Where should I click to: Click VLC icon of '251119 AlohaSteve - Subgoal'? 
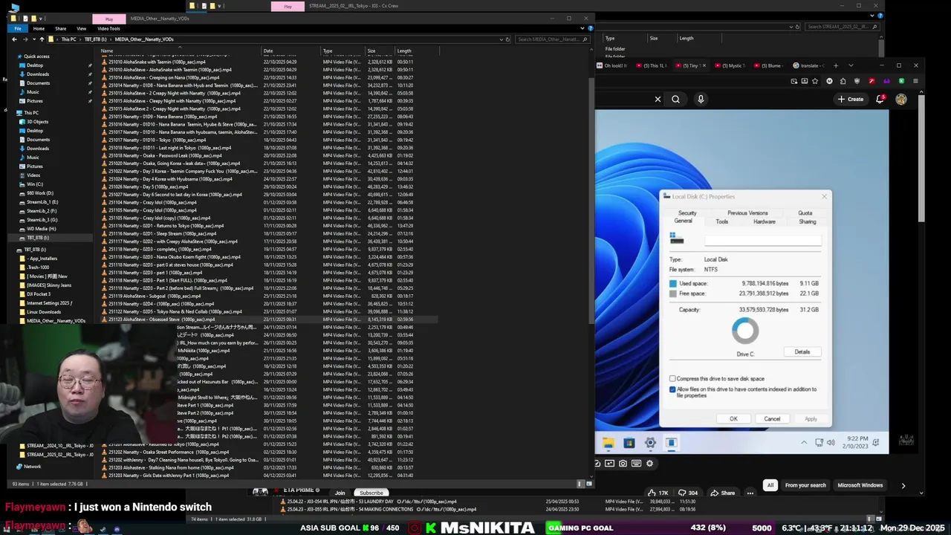[x=104, y=296]
